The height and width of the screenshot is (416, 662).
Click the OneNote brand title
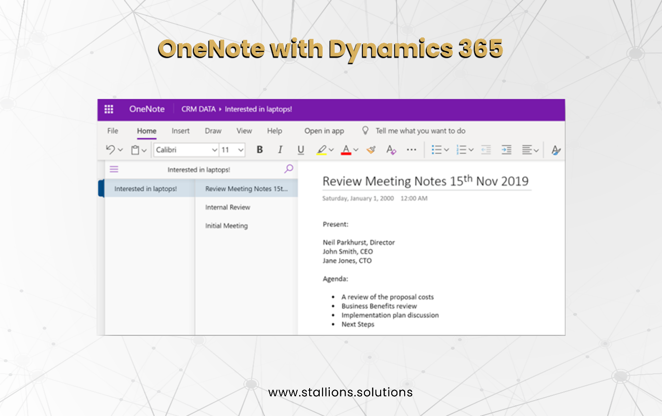[x=147, y=109]
